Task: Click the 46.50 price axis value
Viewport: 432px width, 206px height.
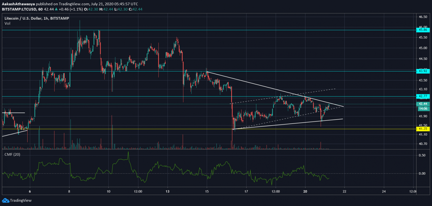Action: click(x=423, y=17)
